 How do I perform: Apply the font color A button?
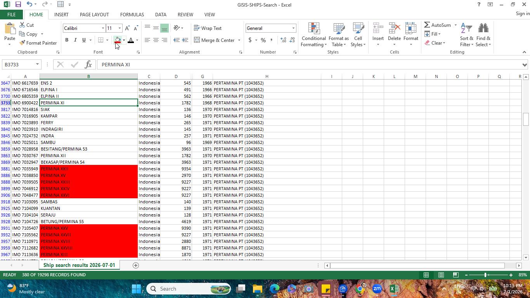tap(131, 40)
